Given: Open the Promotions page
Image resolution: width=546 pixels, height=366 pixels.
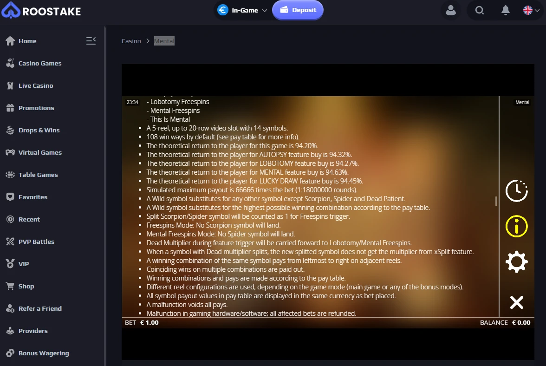Looking at the screenshot, I should [x=36, y=108].
